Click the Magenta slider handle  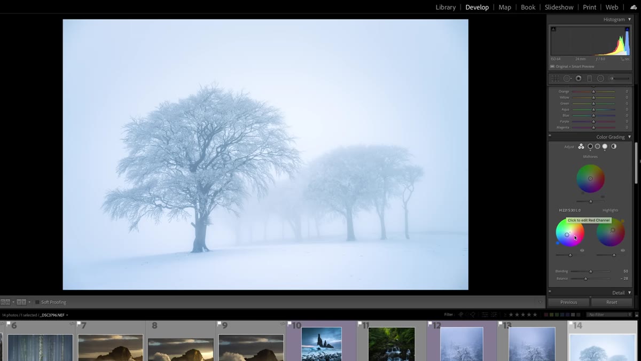click(x=593, y=127)
